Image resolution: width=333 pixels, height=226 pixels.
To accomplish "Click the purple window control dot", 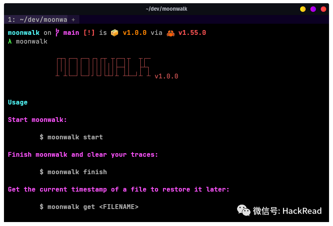I will click(x=313, y=9).
